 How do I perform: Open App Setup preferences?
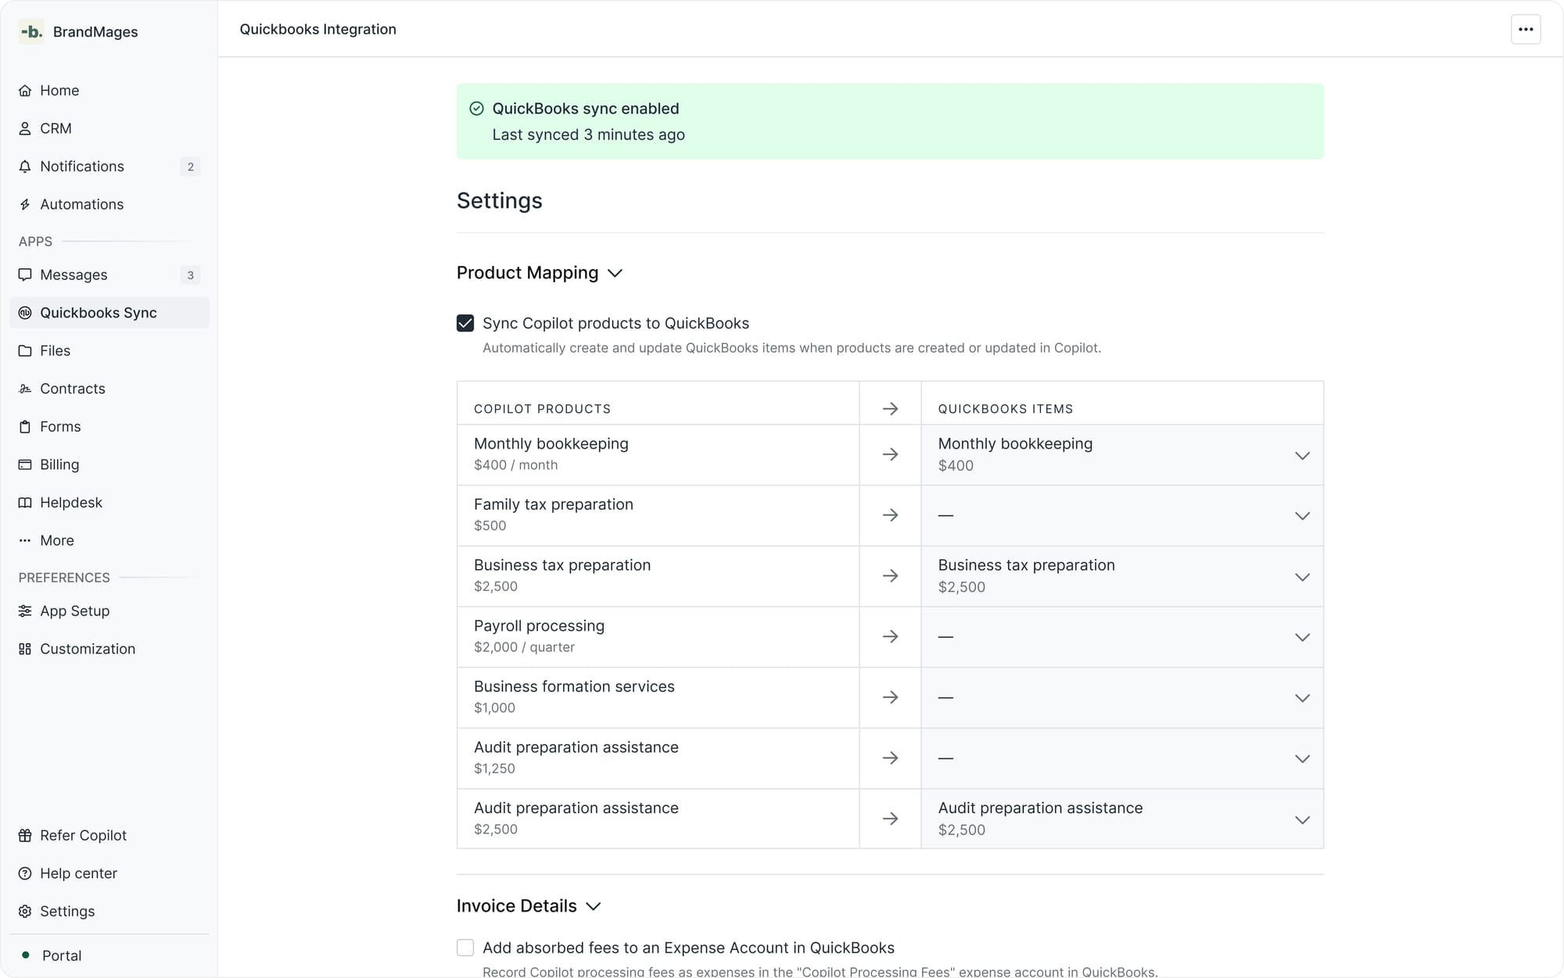tap(74, 611)
